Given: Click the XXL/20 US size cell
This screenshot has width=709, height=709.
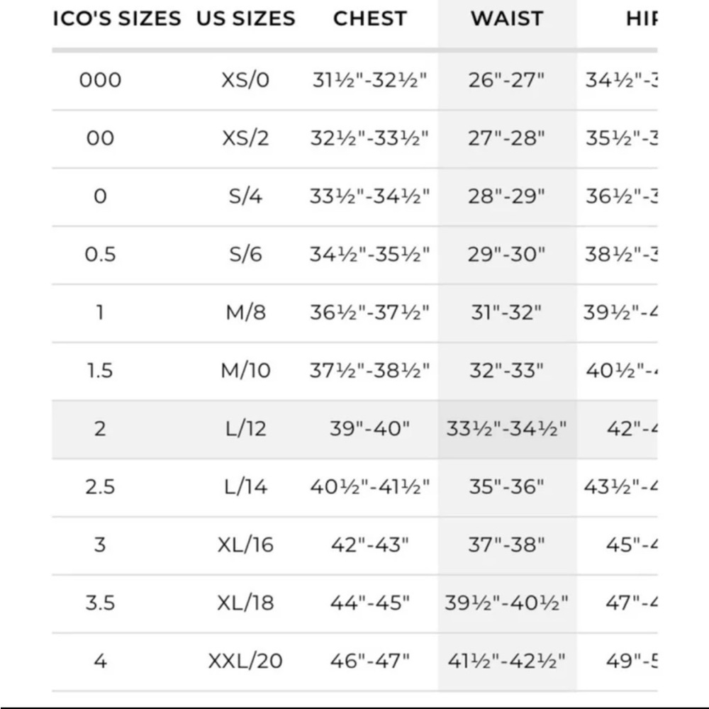Looking at the screenshot, I should pos(245,661).
